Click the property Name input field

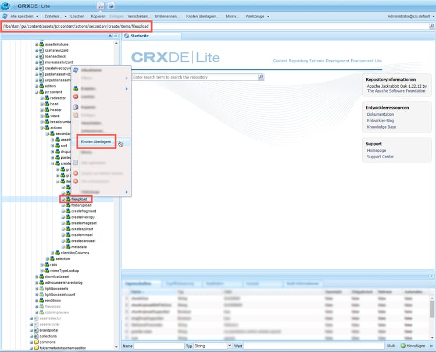tap(159, 346)
